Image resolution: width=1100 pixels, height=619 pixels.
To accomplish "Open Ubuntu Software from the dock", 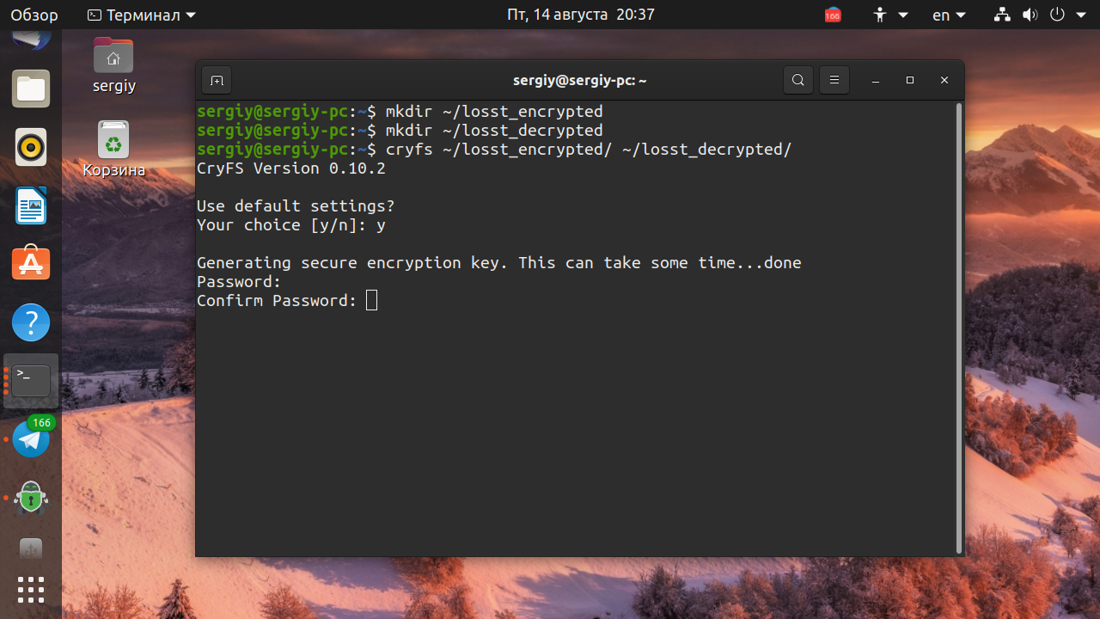I will click(x=31, y=264).
